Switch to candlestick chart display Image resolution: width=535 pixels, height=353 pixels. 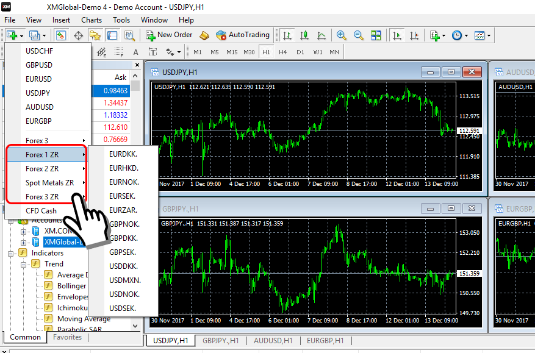coord(304,35)
